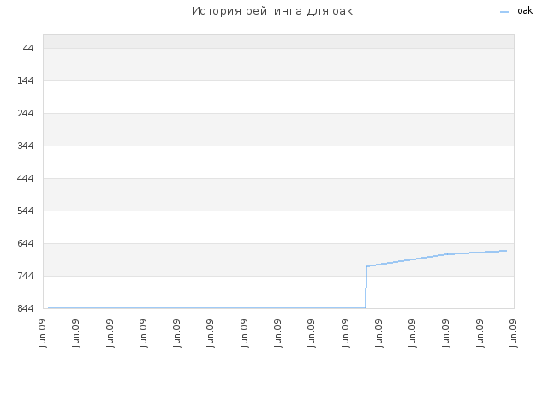This screenshot has height=411, width=548.
Task: Click the oak legend label
Action: coord(525,11)
